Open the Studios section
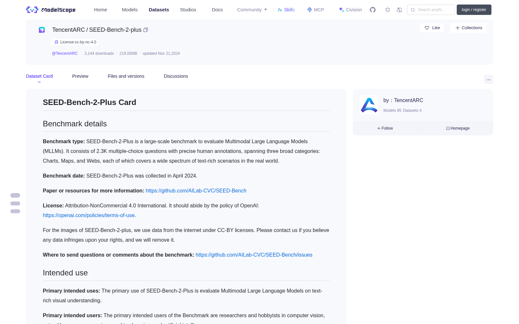519x324 pixels. [188, 10]
